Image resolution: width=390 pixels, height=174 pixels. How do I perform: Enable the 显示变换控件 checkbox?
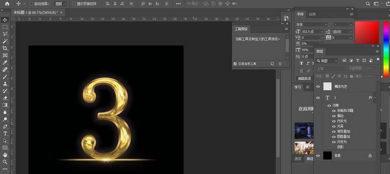click(x=74, y=4)
